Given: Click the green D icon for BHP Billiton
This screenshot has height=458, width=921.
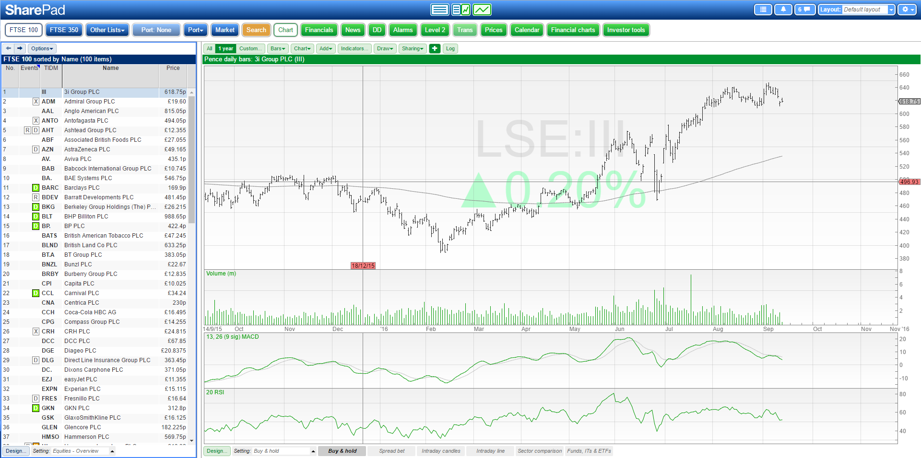Looking at the screenshot, I should click(x=35, y=217).
